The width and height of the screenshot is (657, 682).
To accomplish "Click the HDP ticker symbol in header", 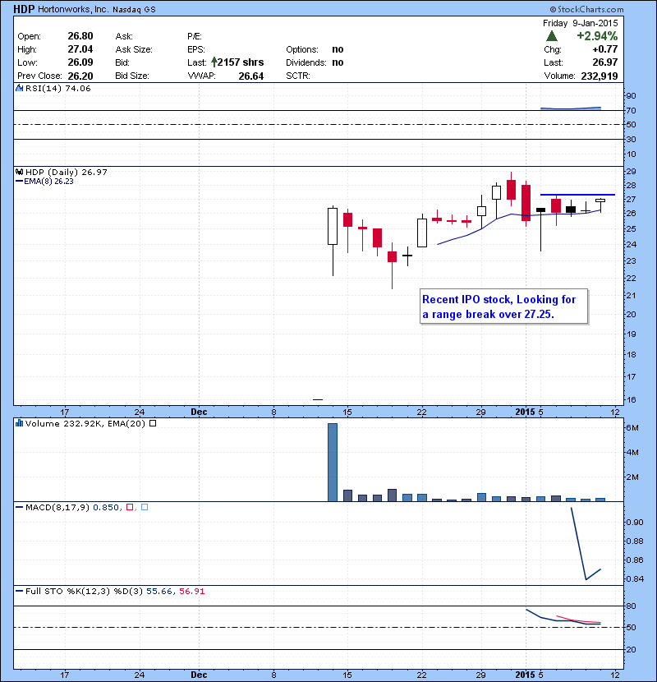I will (24, 9).
